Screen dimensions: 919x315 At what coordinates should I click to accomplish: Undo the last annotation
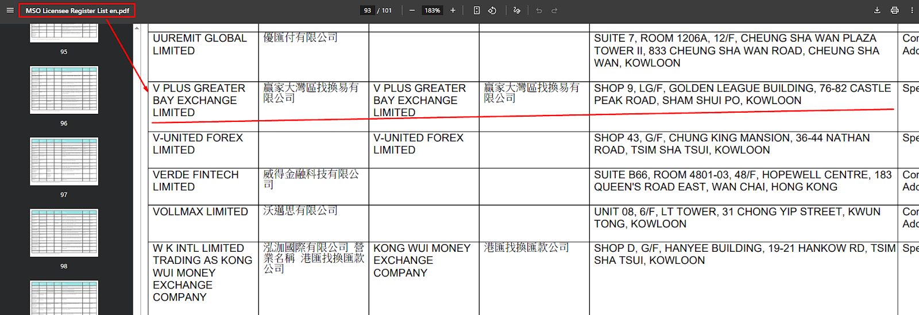tap(539, 10)
